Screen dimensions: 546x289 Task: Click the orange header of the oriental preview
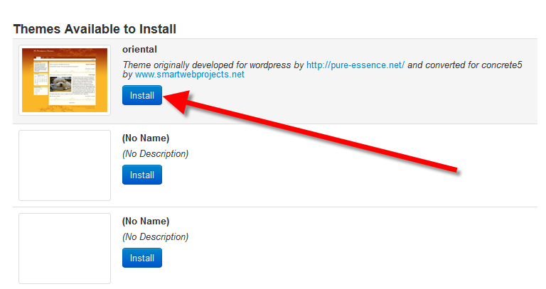65,55
